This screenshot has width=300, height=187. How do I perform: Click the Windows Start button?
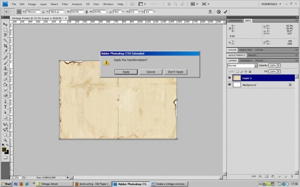coord(6,184)
